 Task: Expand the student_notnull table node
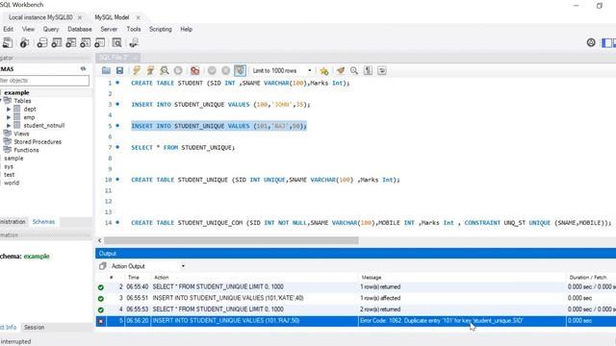point(9,126)
